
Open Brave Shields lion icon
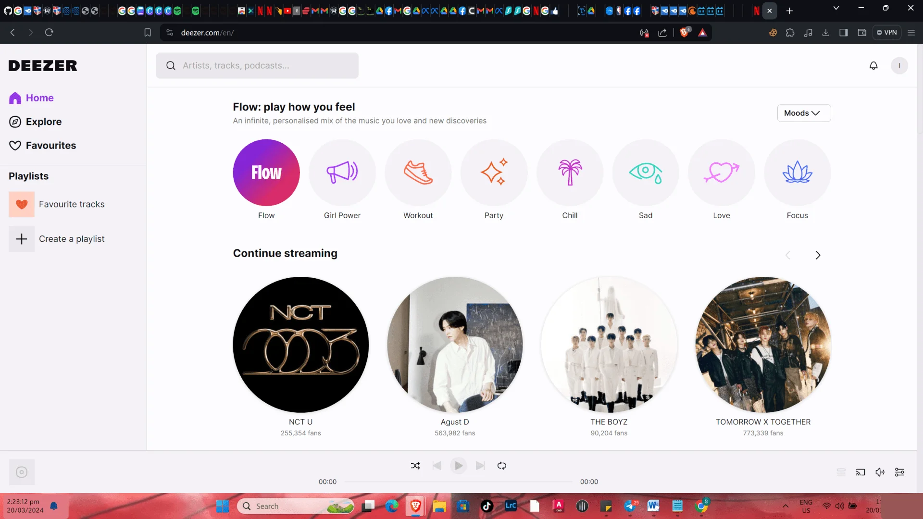(x=685, y=32)
